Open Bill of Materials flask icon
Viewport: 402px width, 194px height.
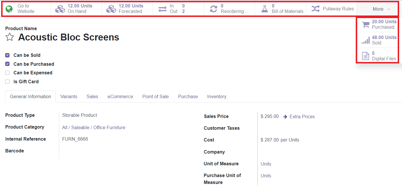coord(264,9)
